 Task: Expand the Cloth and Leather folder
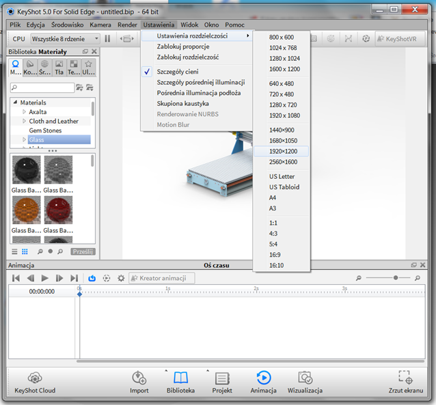(24, 121)
